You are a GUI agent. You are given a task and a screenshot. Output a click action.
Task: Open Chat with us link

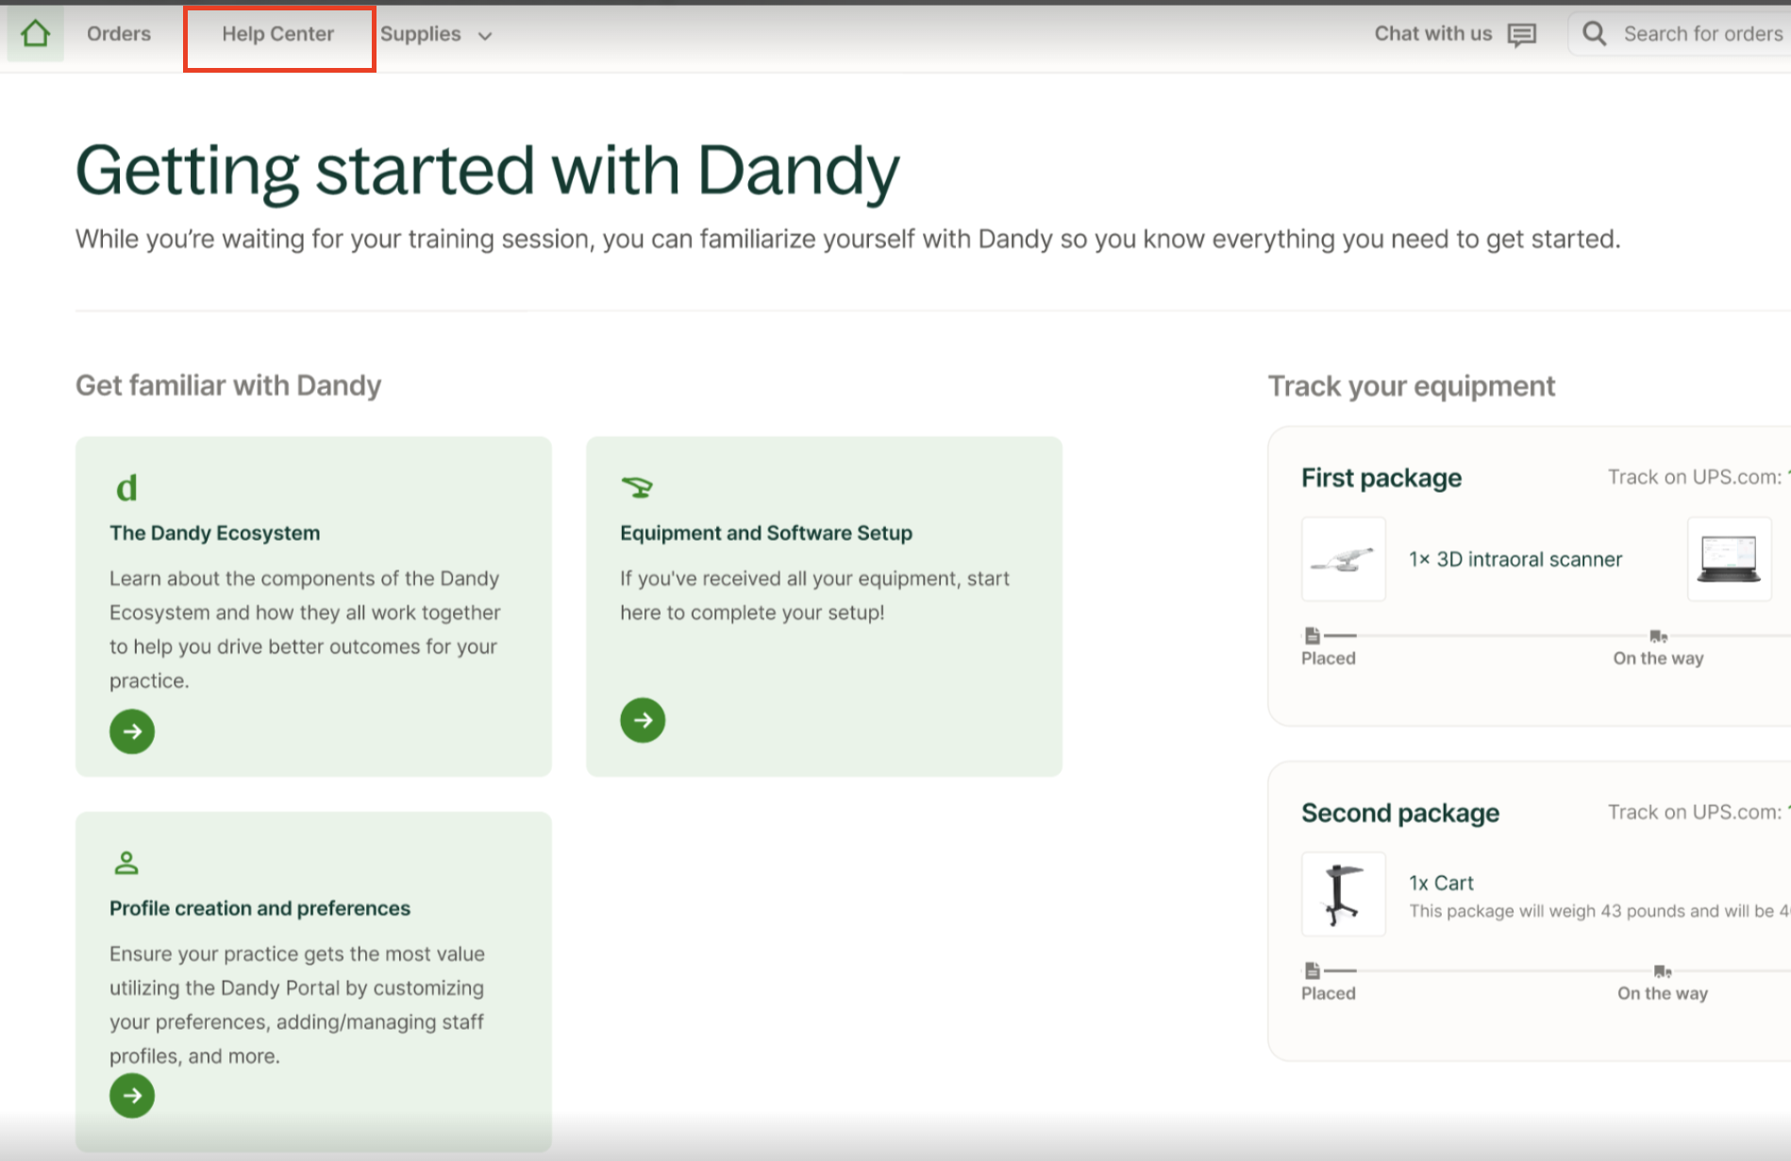(1432, 34)
